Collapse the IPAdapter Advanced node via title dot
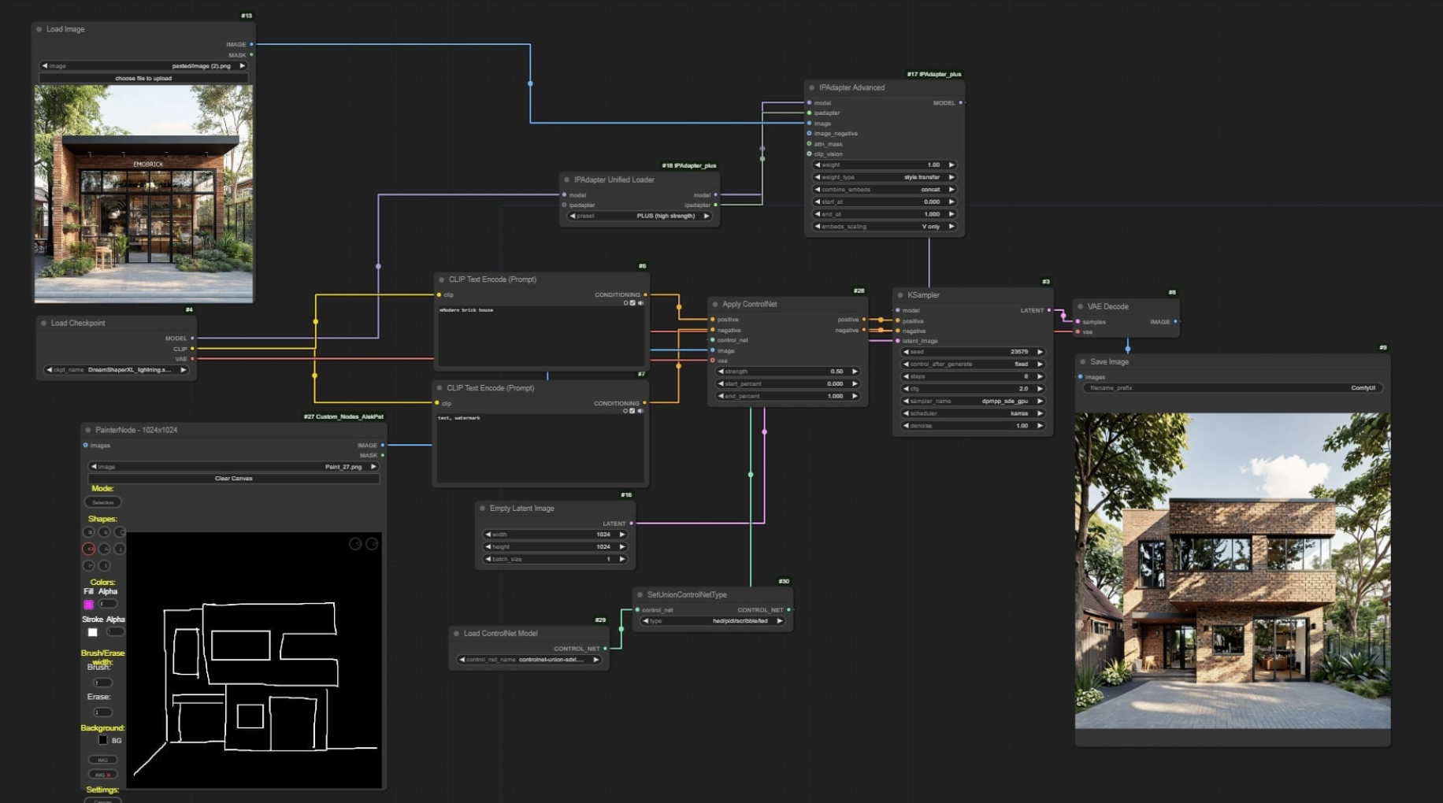Viewport: 1443px width, 803px height. pos(812,88)
